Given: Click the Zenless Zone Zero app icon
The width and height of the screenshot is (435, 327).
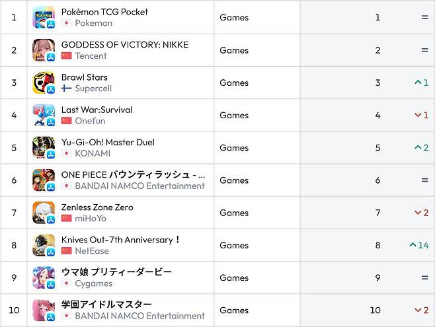Looking at the screenshot, I should (44, 213).
